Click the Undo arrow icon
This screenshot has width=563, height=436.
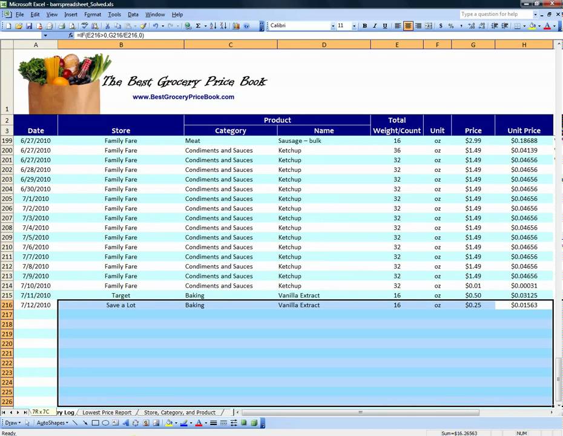pyautogui.click(x=156, y=26)
